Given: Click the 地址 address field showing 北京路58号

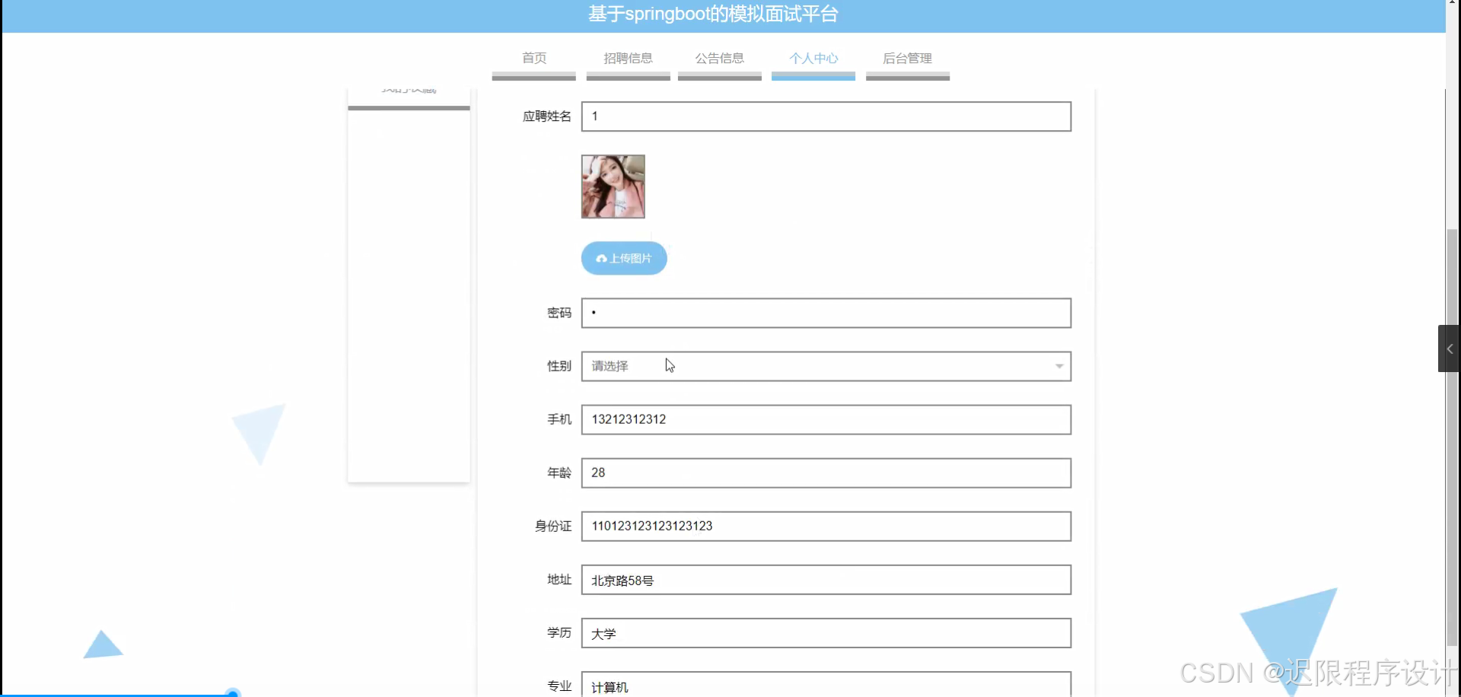Looking at the screenshot, I should [826, 579].
